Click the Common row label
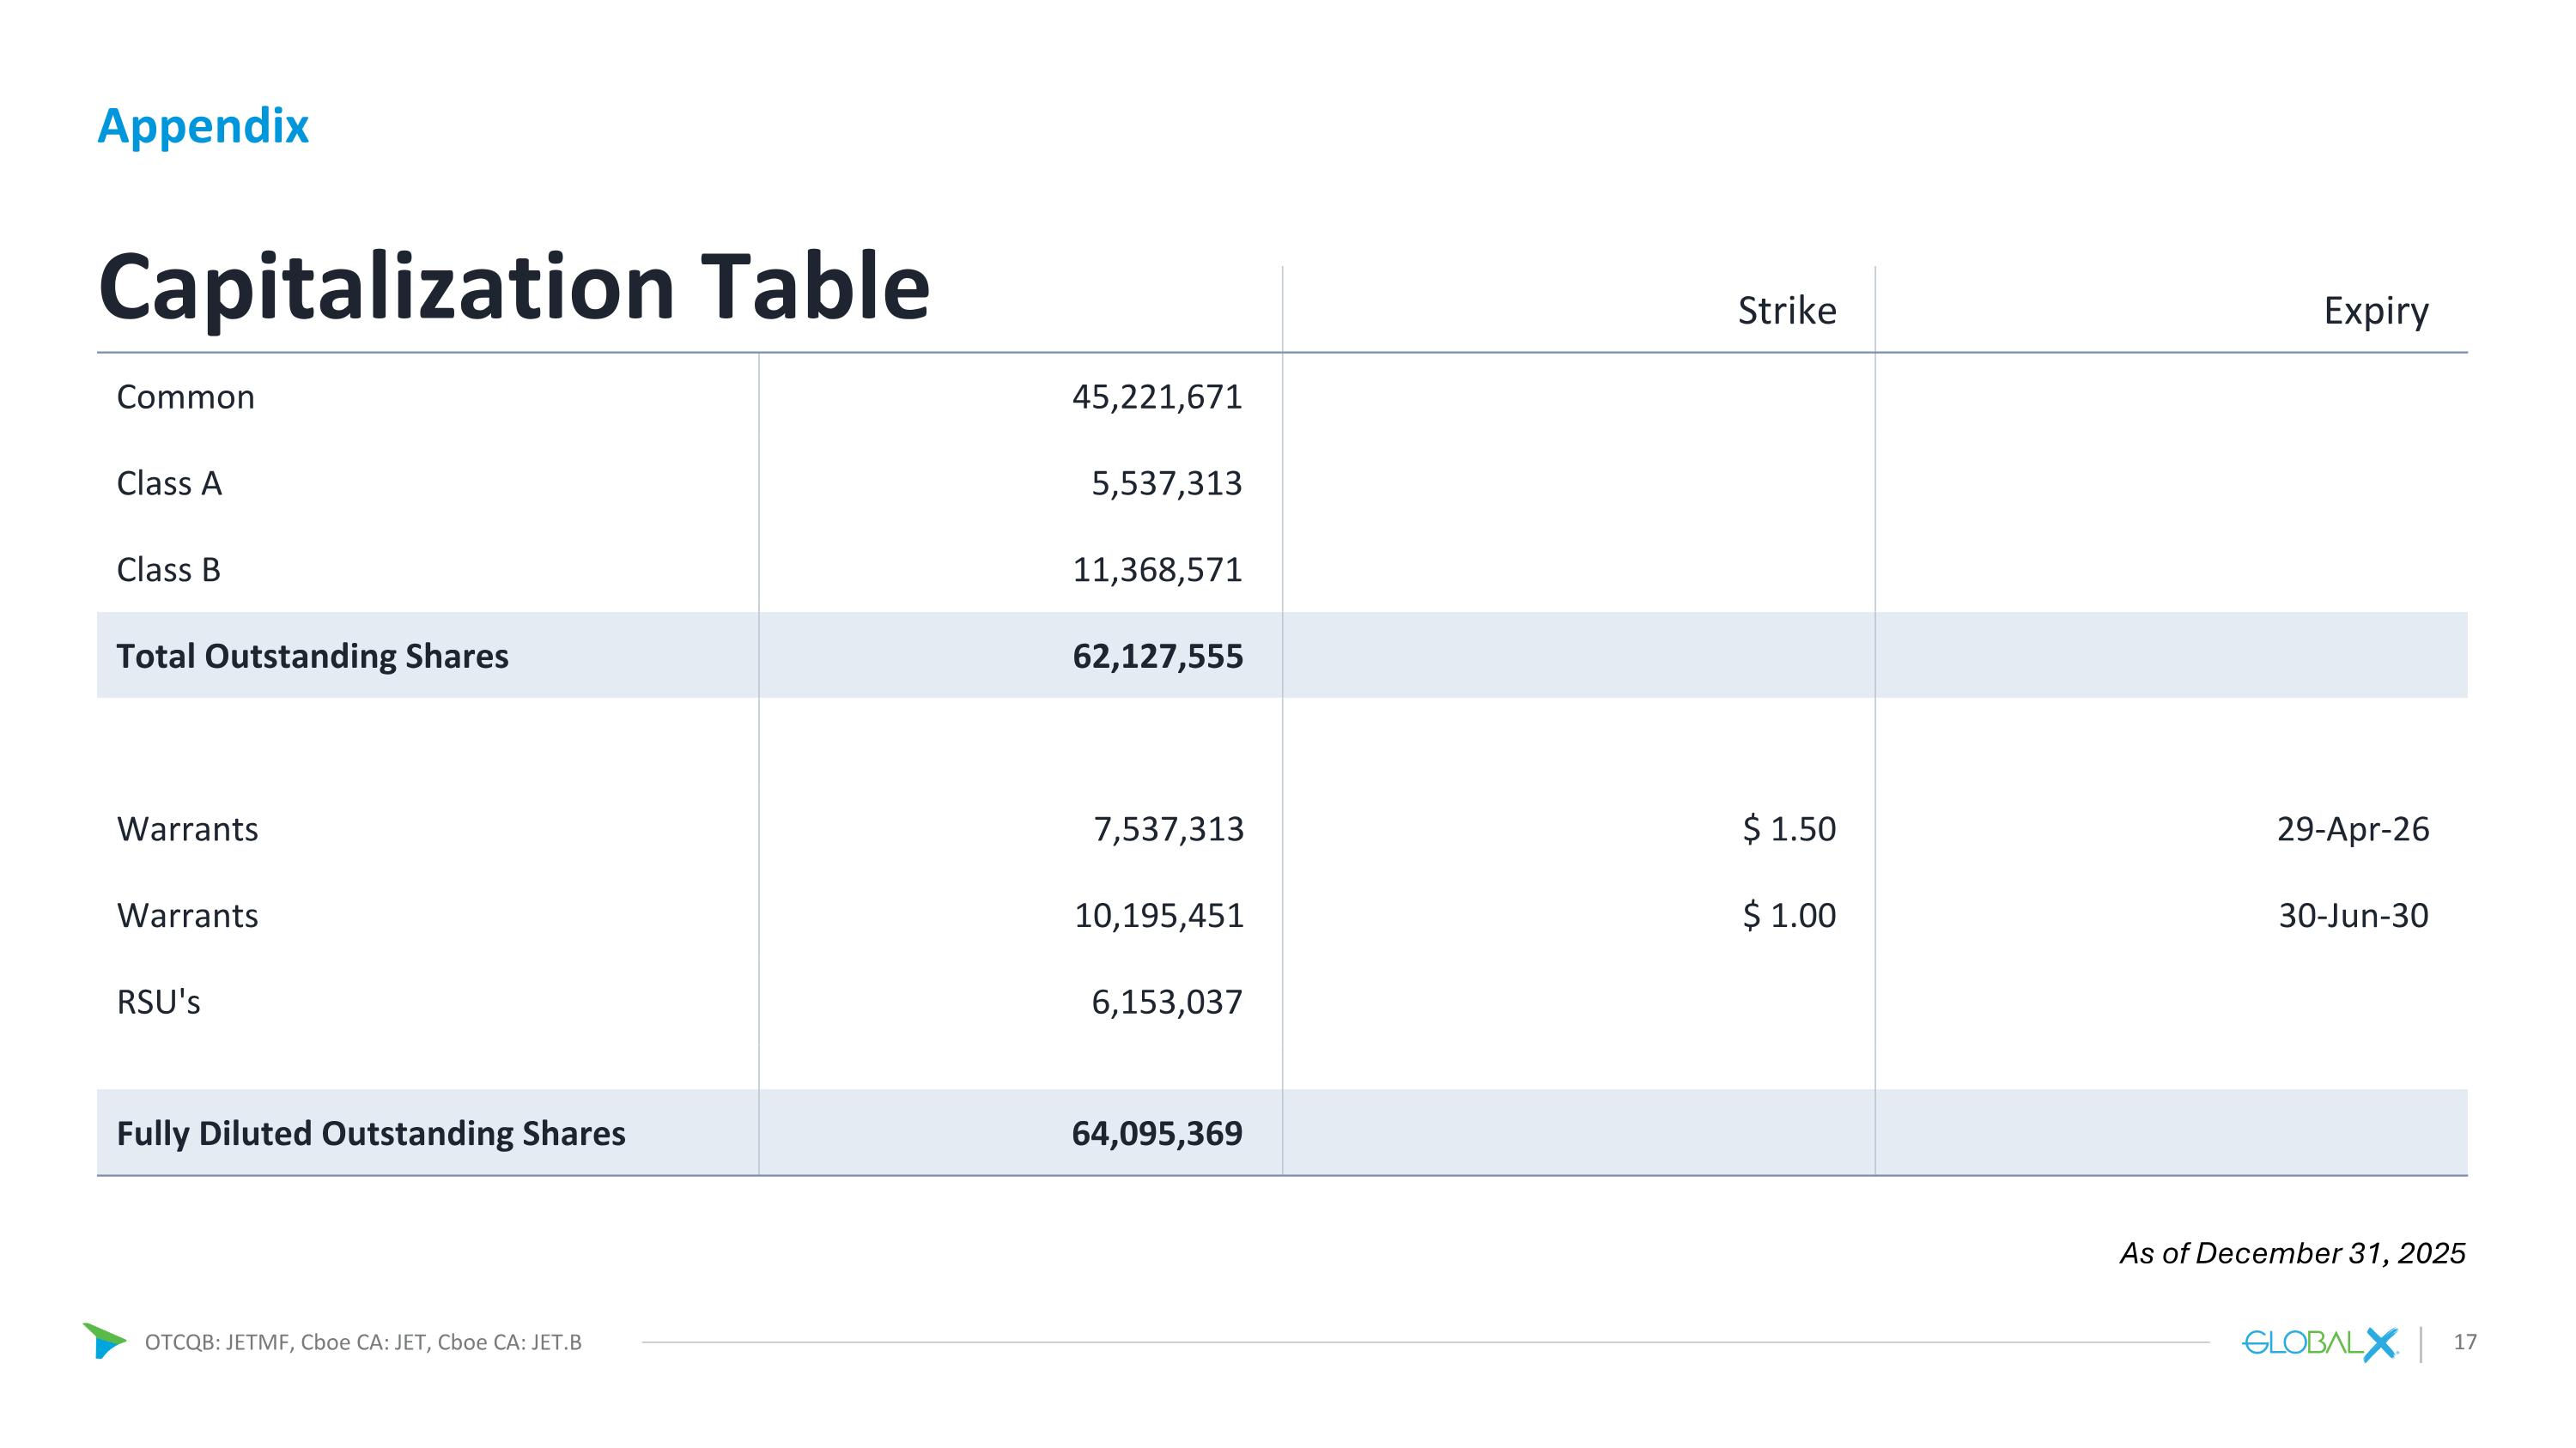2576x1448 pixels. point(186,397)
